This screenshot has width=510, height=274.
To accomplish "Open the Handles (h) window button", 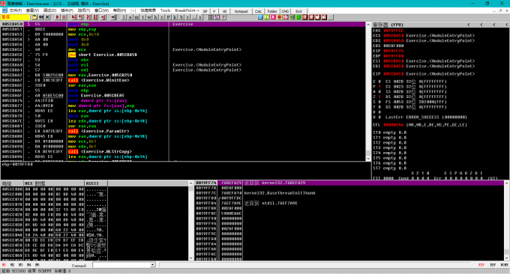I will click(x=156, y=17).
